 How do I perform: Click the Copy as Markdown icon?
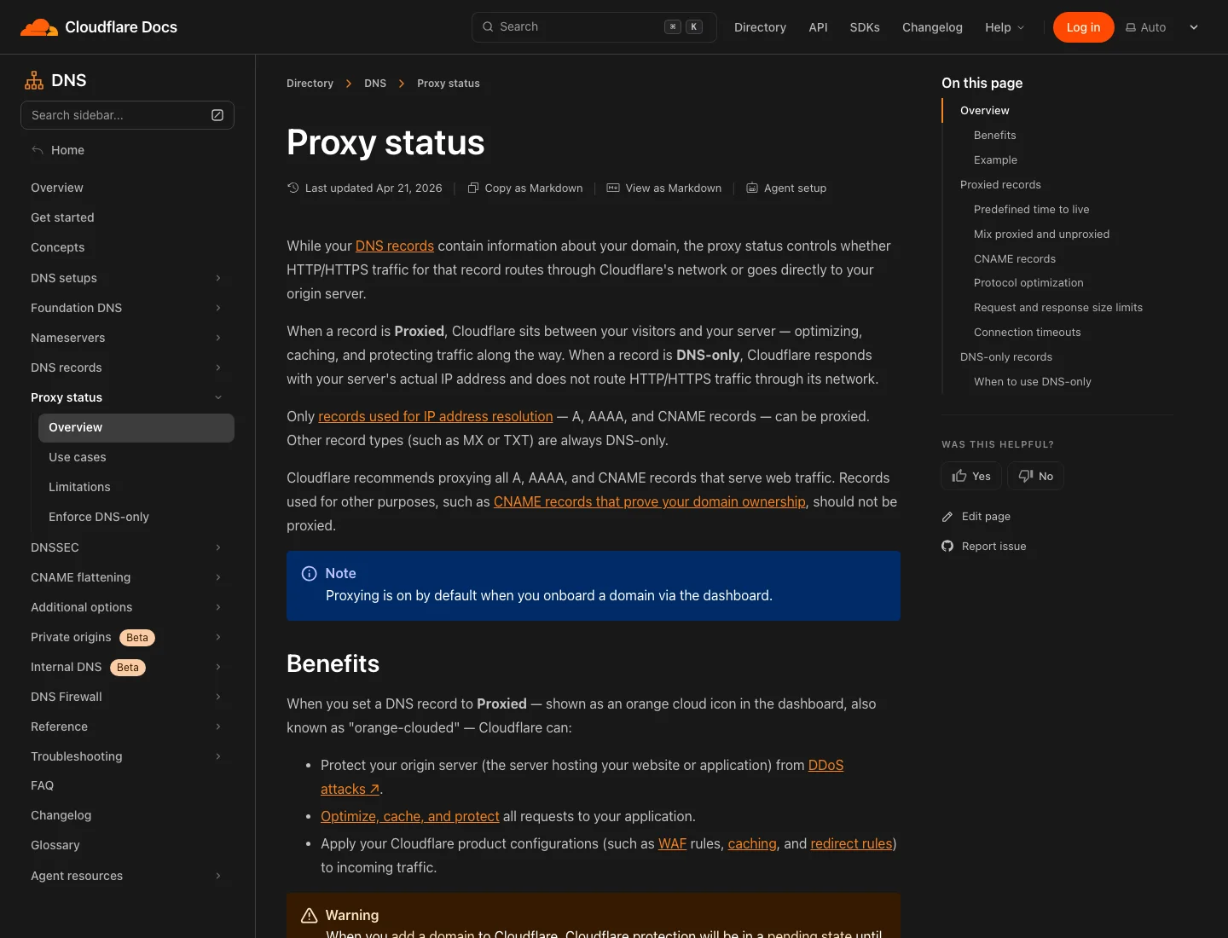pyautogui.click(x=473, y=188)
